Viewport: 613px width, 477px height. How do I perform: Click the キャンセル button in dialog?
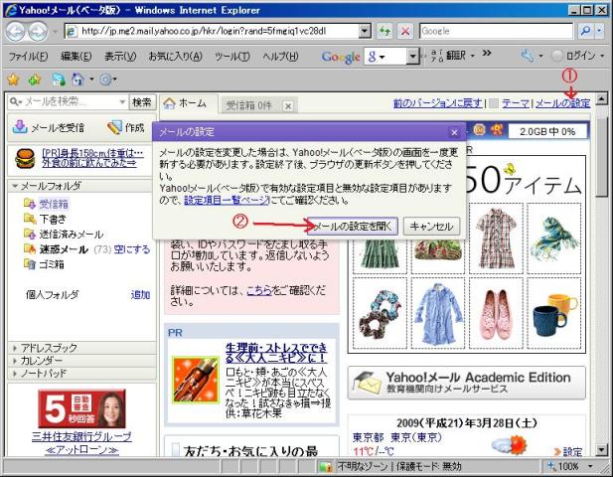coord(431,226)
